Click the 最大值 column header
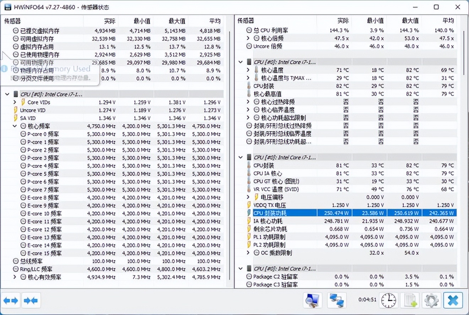The width and height of the screenshot is (469, 315). [177, 21]
